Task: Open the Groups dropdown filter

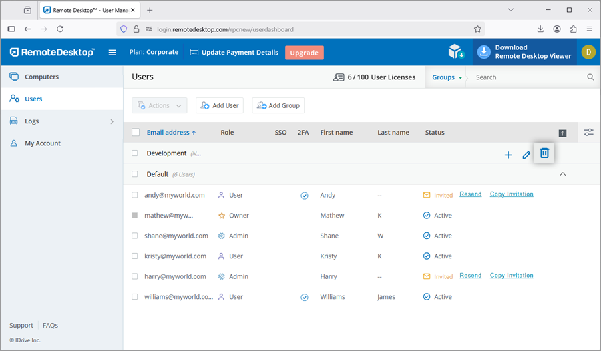Action: pos(447,77)
